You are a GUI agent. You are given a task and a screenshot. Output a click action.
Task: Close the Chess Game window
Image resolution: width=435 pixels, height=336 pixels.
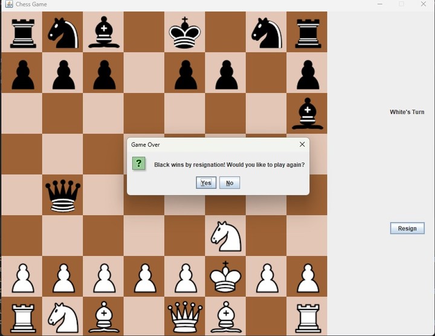[x=424, y=4]
